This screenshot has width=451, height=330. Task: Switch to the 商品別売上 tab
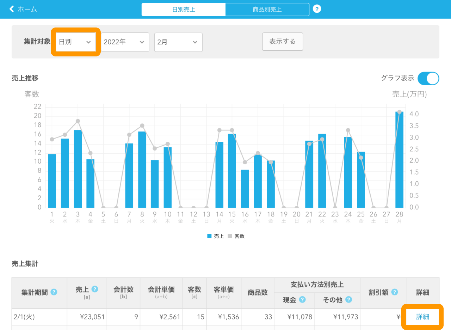(267, 10)
